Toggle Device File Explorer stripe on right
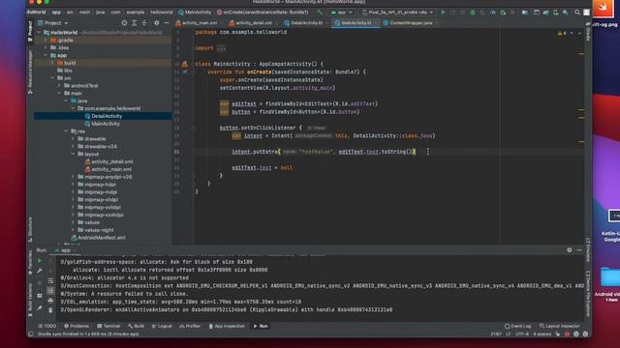 point(588,294)
